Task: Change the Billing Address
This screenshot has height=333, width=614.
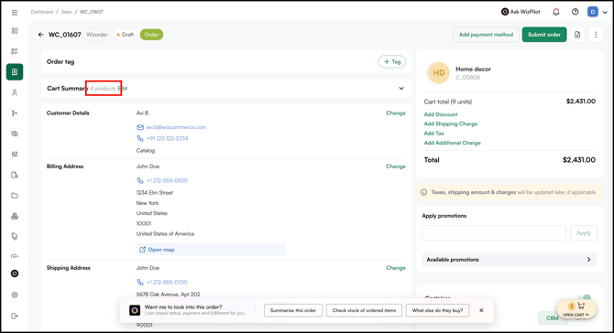Action: click(x=396, y=166)
